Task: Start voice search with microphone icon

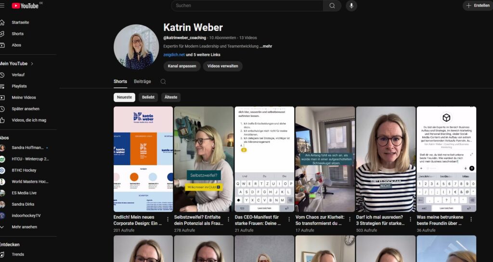Action: 351,6
